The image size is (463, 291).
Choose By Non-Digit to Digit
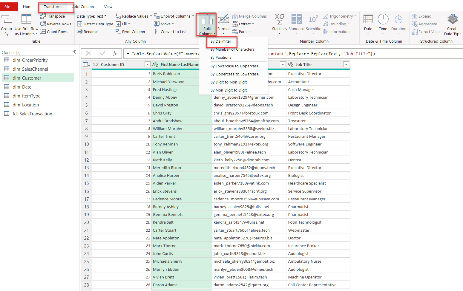229,90
